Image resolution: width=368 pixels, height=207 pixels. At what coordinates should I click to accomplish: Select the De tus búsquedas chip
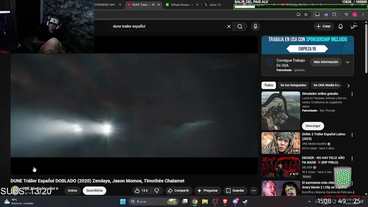[293, 85]
